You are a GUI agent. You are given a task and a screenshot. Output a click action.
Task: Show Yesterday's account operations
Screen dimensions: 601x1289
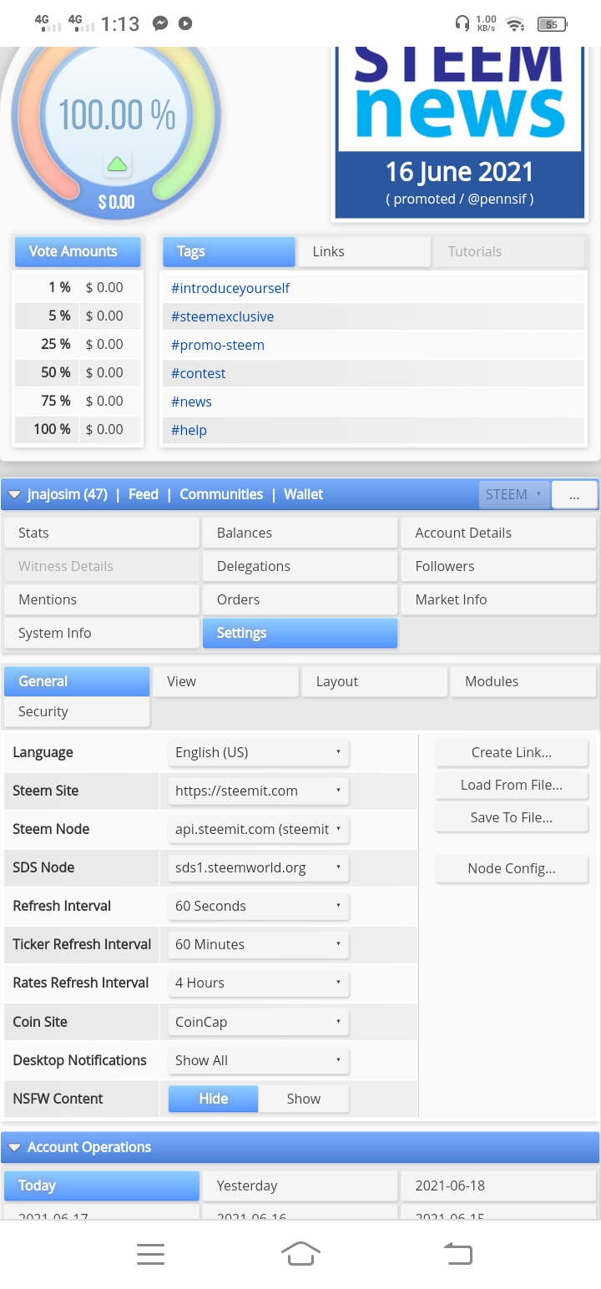300,1185
